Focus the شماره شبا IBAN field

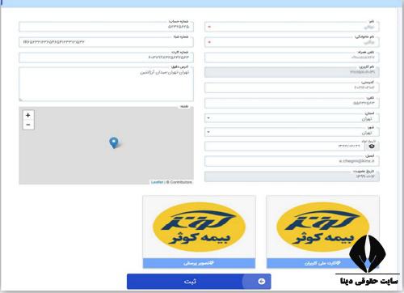[x=106, y=42]
